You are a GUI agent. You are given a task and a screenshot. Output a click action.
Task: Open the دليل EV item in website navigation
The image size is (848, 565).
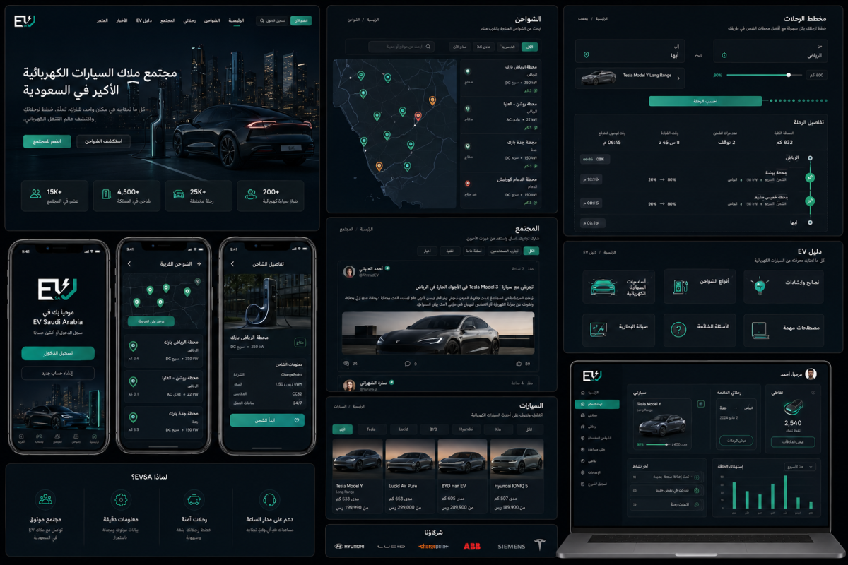point(144,21)
